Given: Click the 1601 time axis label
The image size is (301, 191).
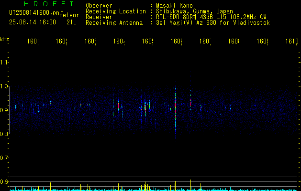Looking at the screenshot, I should (33, 41).
